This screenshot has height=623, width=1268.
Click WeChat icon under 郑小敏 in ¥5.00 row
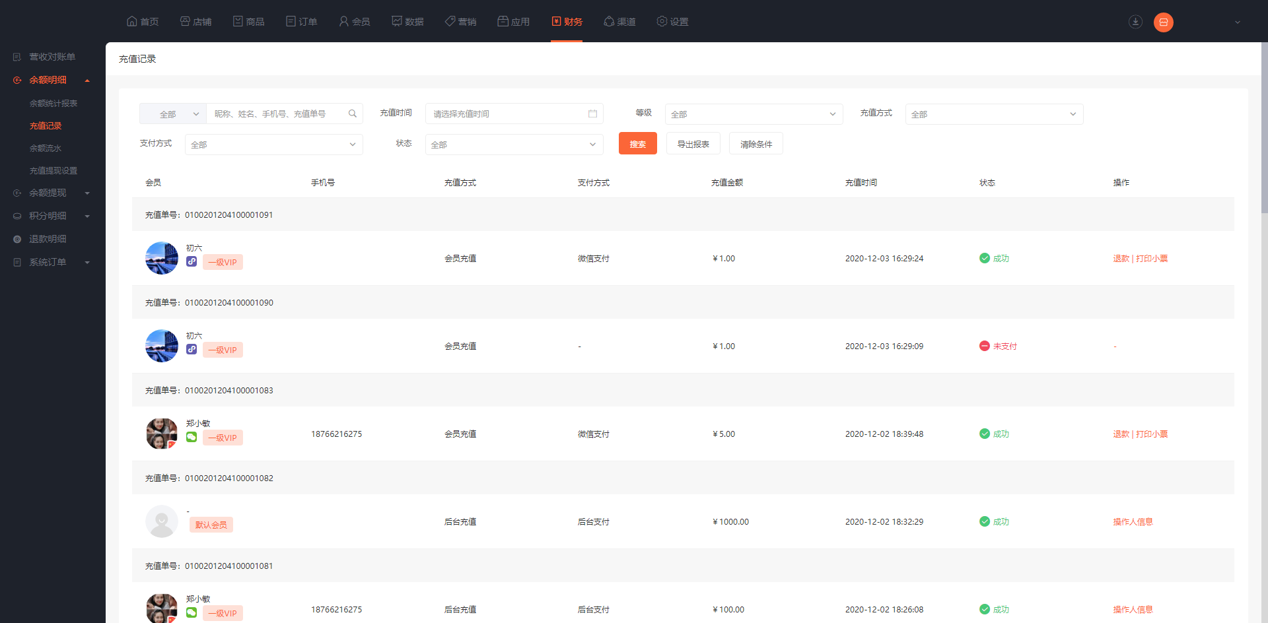coord(192,437)
